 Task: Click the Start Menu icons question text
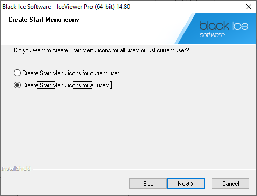(101, 50)
